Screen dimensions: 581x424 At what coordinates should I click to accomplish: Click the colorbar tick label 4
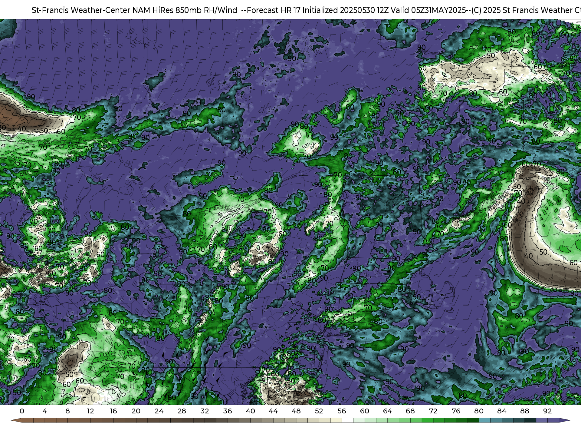(45, 411)
